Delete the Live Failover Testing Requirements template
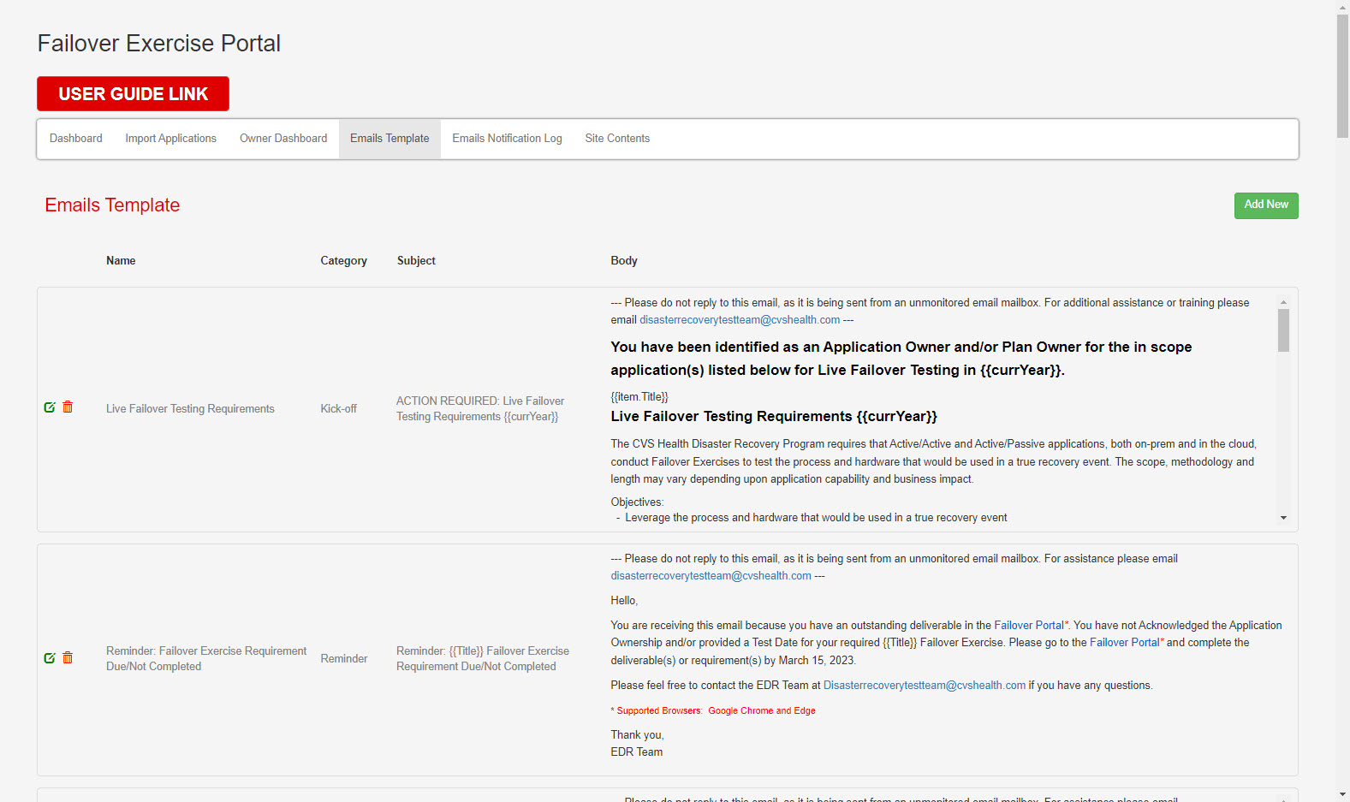The width and height of the screenshot is (1350, 802). tap(68, 407)
